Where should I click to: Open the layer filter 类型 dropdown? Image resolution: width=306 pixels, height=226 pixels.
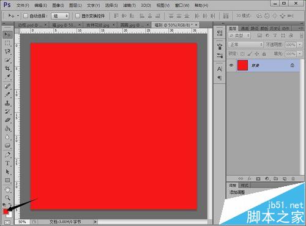click(239, 36)
